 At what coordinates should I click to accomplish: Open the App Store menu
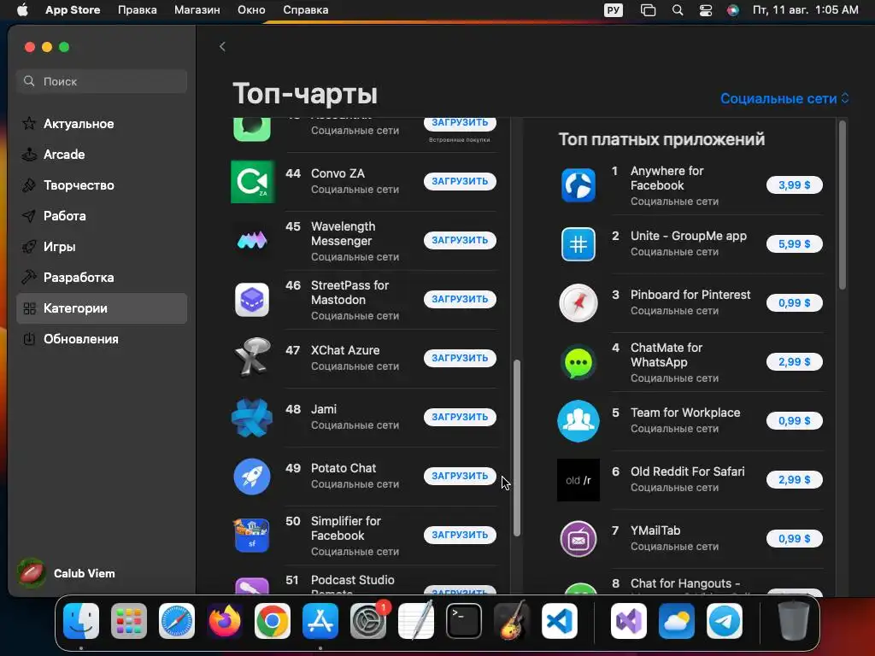click(x=73, y=10)
